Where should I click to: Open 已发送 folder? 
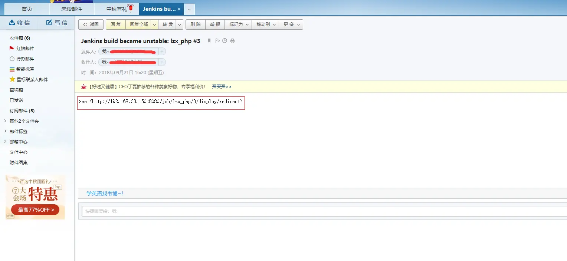point(16,100)
